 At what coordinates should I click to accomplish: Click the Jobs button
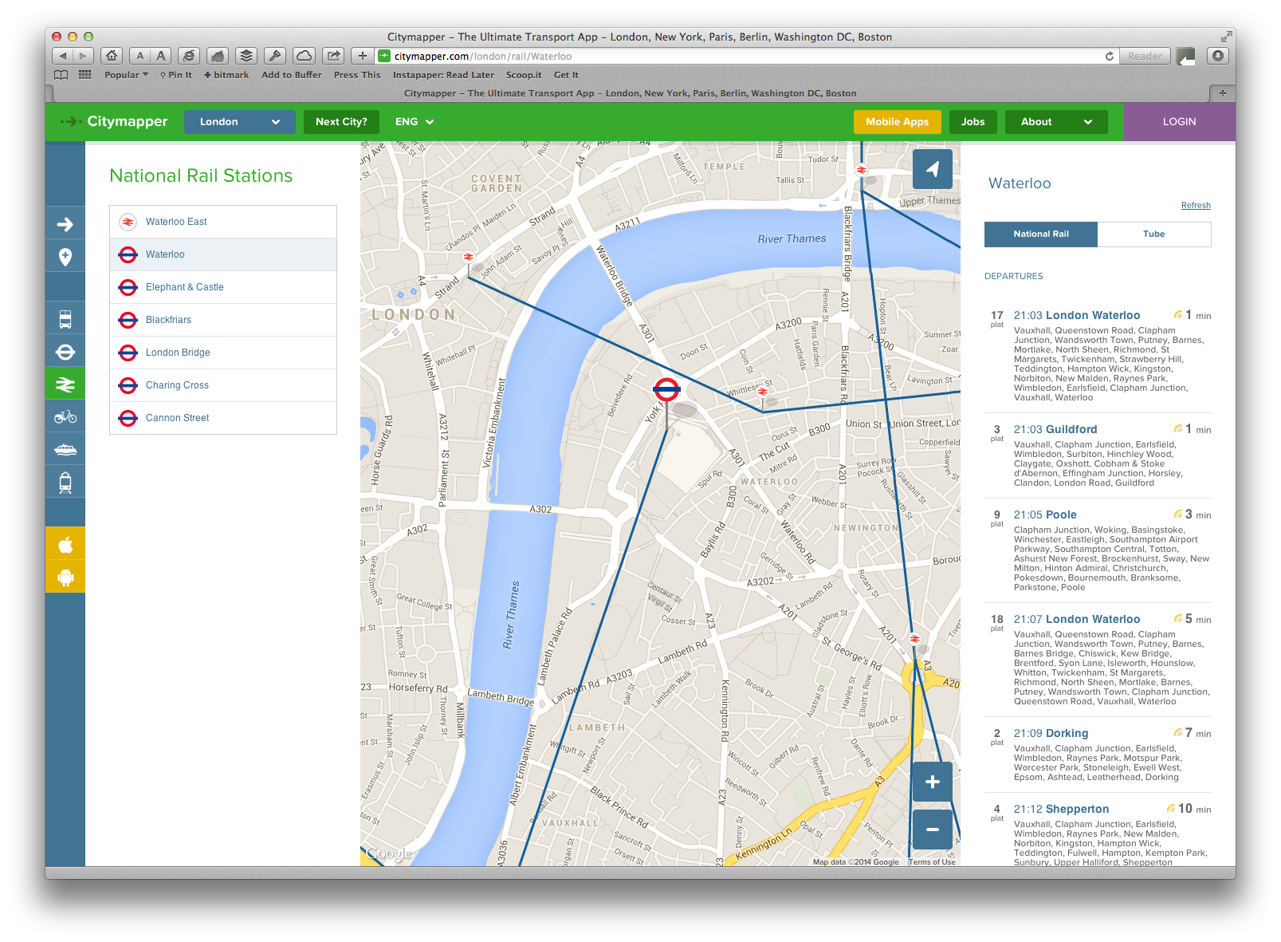(x=973, y=122)
